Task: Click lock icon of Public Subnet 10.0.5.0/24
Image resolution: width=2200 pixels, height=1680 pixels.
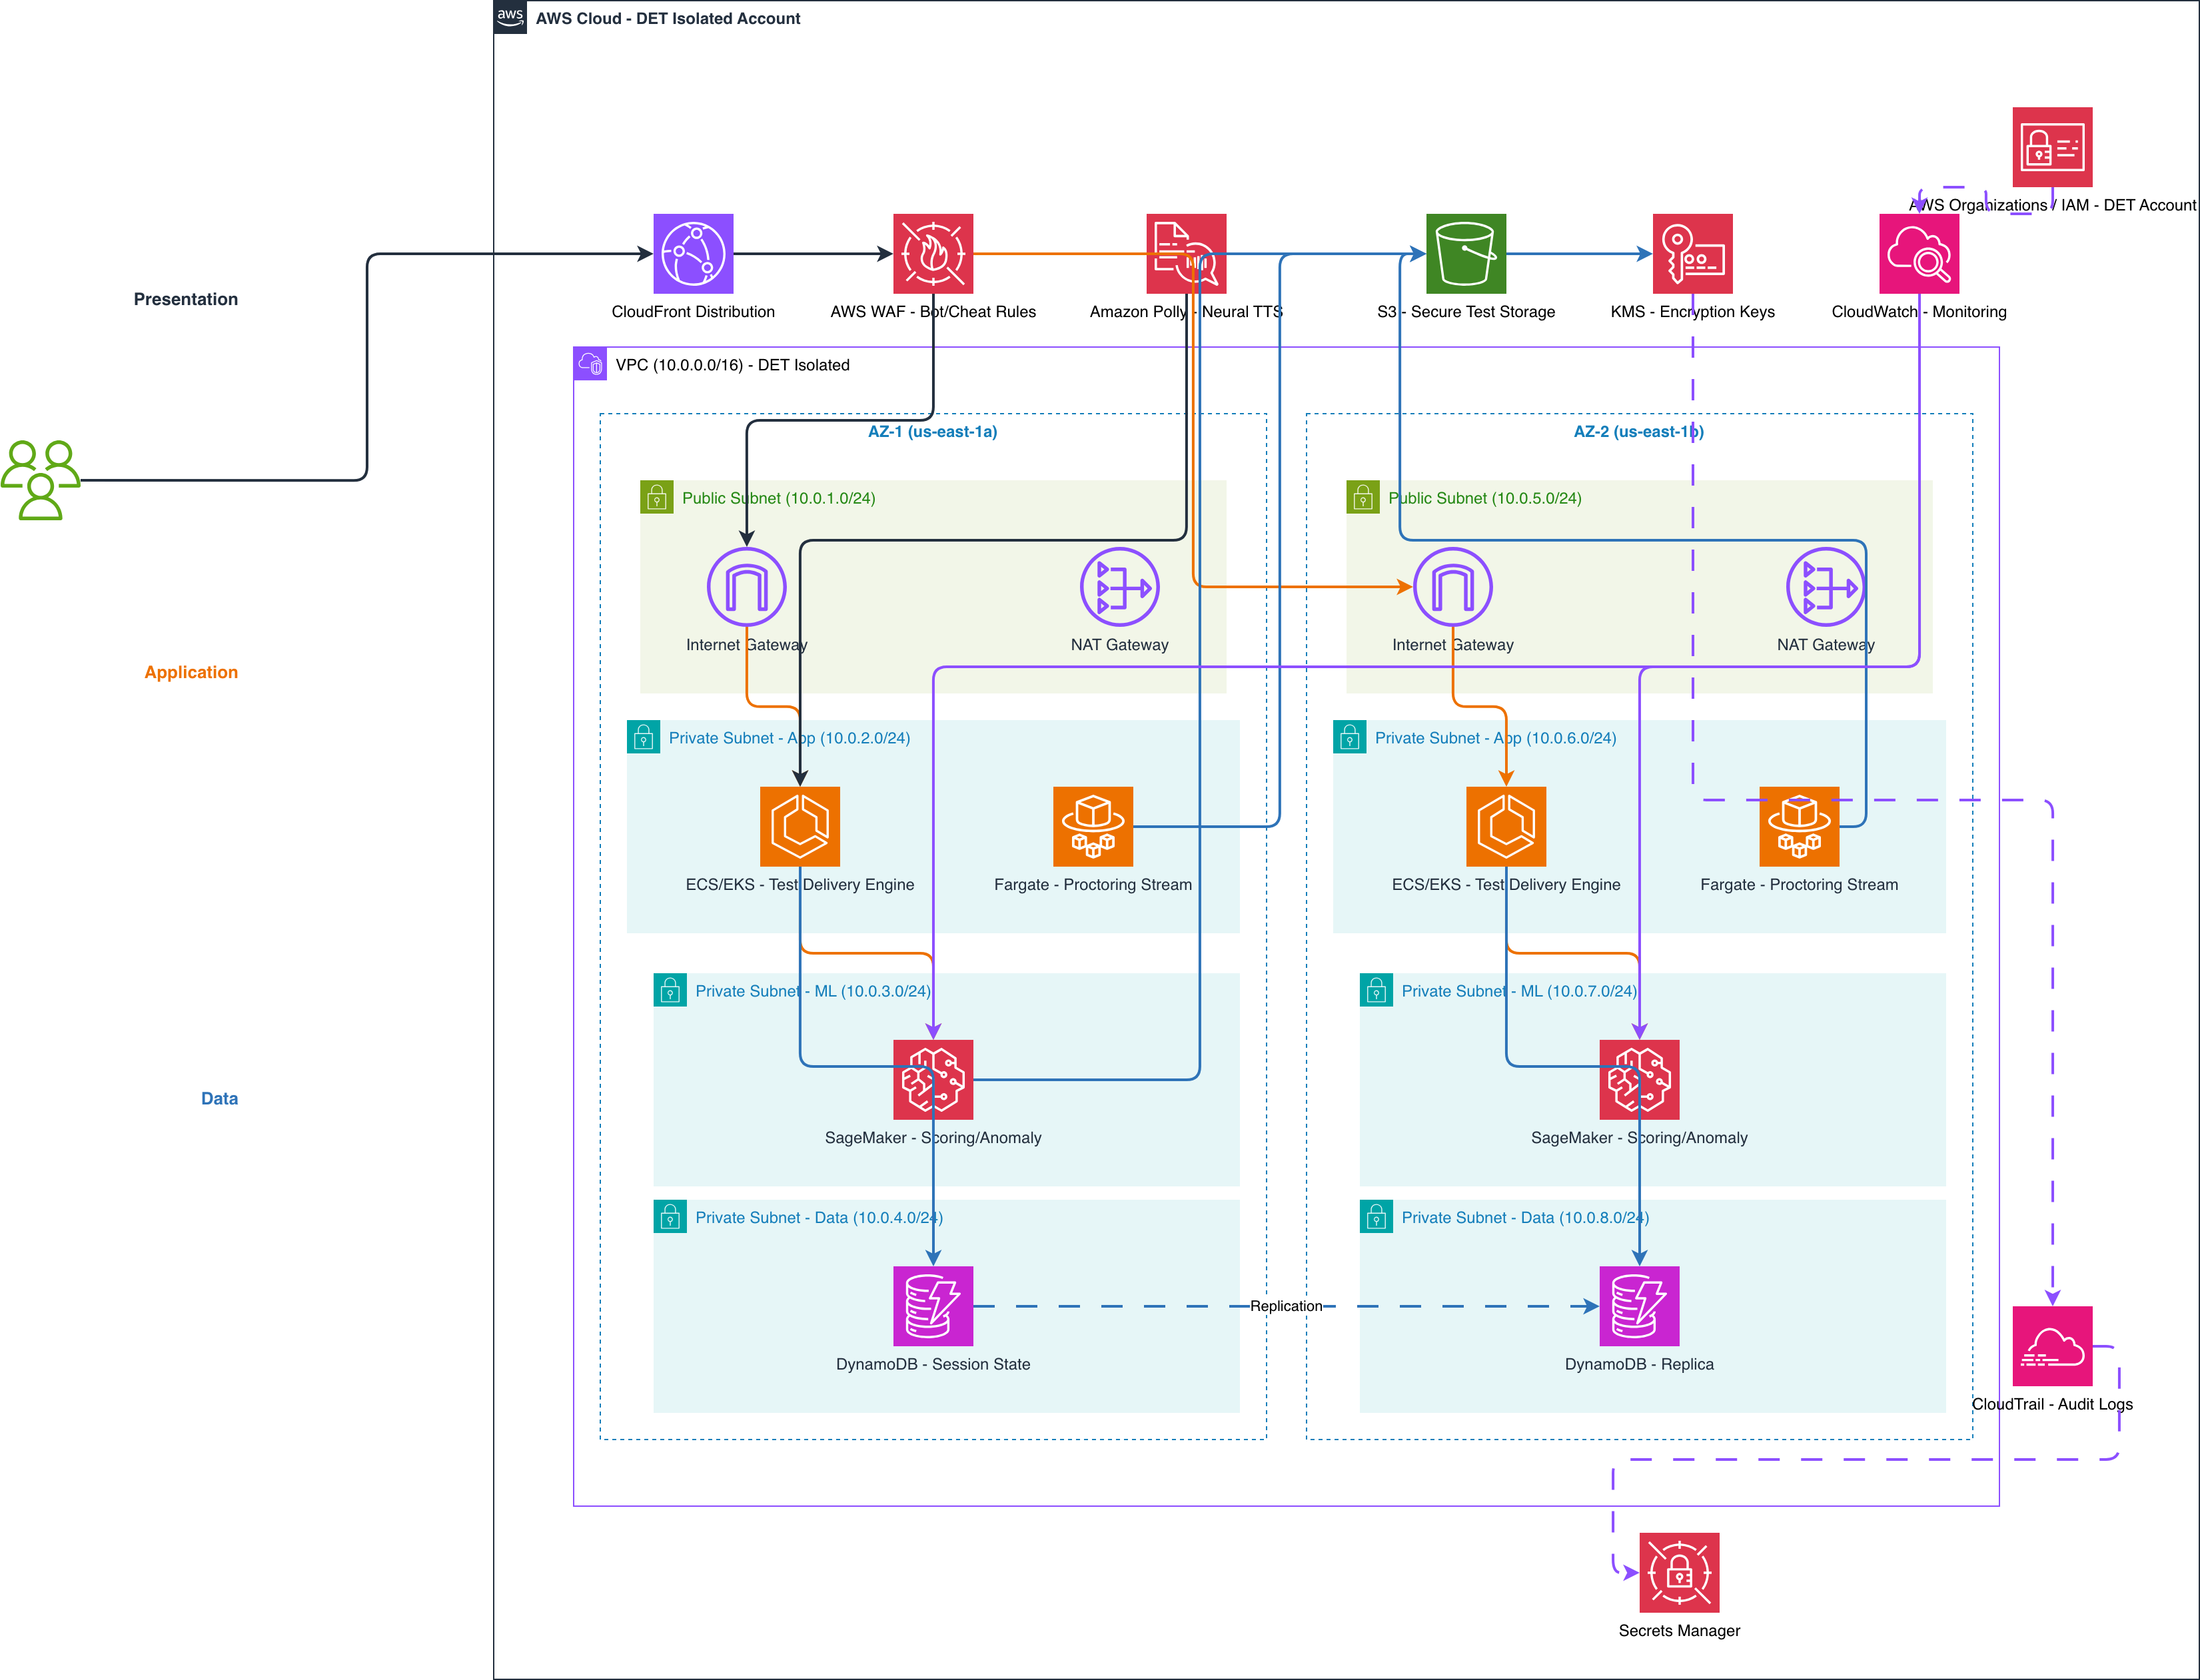Action: [1363, 497]
